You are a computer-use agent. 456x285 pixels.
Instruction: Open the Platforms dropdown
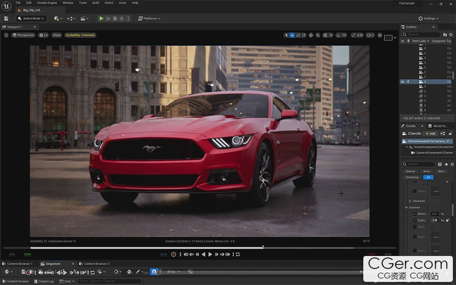(149, 18)
